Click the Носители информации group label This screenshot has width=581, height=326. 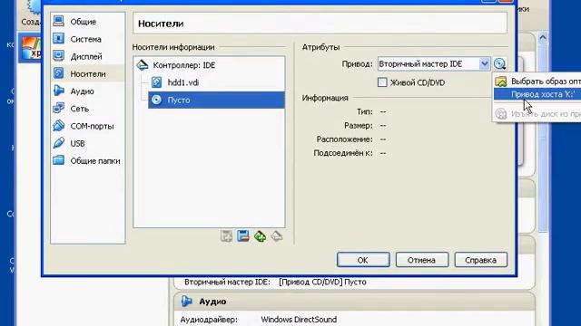pos(173,47)
